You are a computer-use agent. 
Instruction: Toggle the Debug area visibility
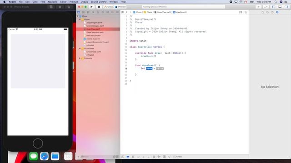[x=280, y=7]
